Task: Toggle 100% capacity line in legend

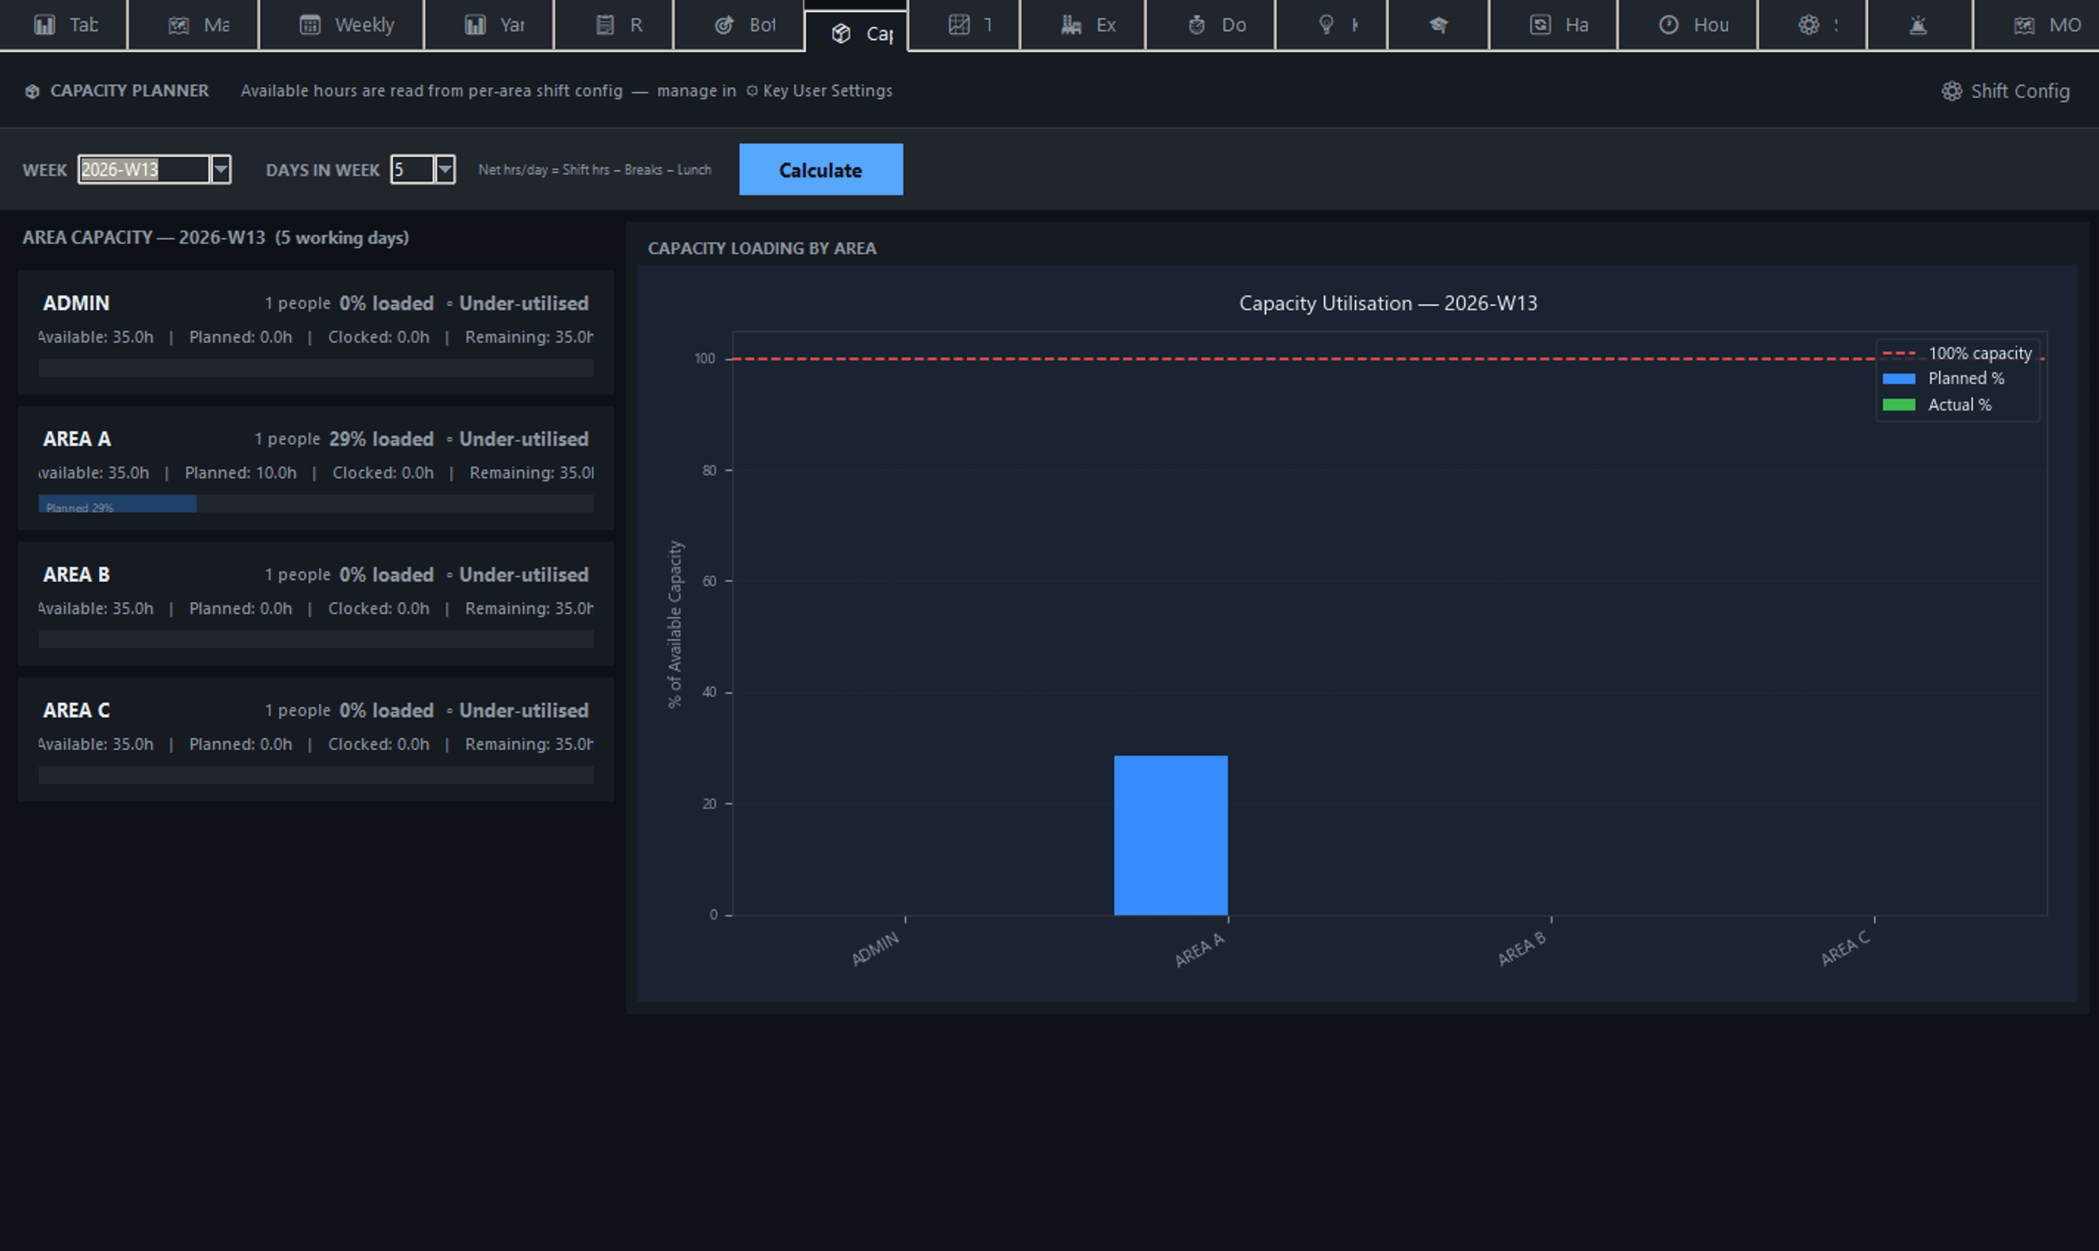Action: [x=1957, y=354]
